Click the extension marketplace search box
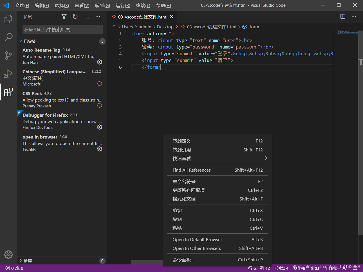363x272 pixels. [x=62, y=29]
